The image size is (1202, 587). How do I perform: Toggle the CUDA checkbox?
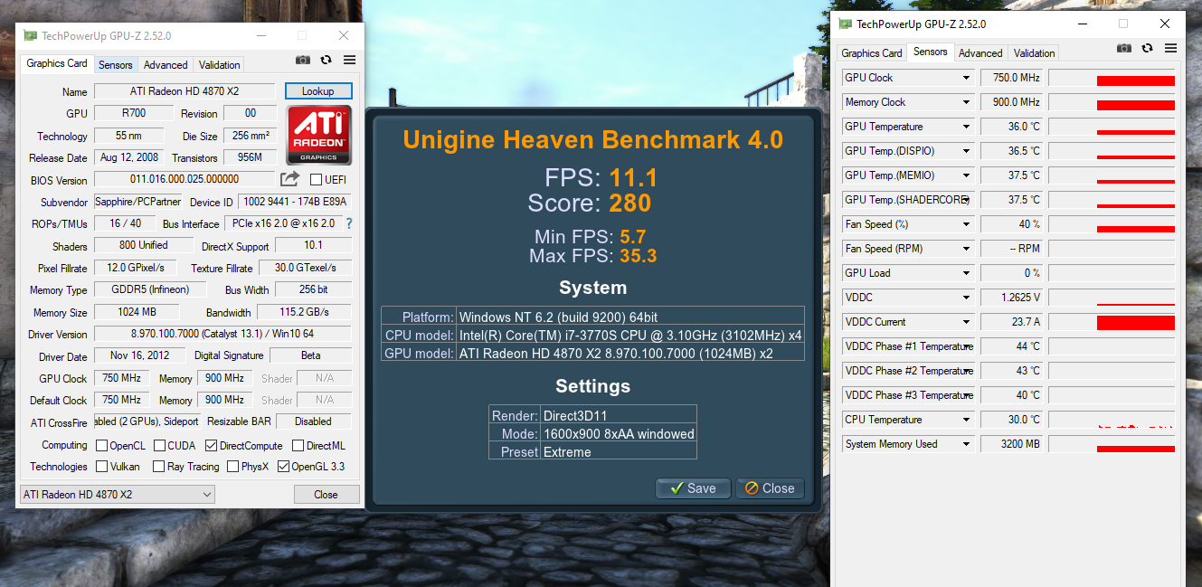[x=159, y=445]
